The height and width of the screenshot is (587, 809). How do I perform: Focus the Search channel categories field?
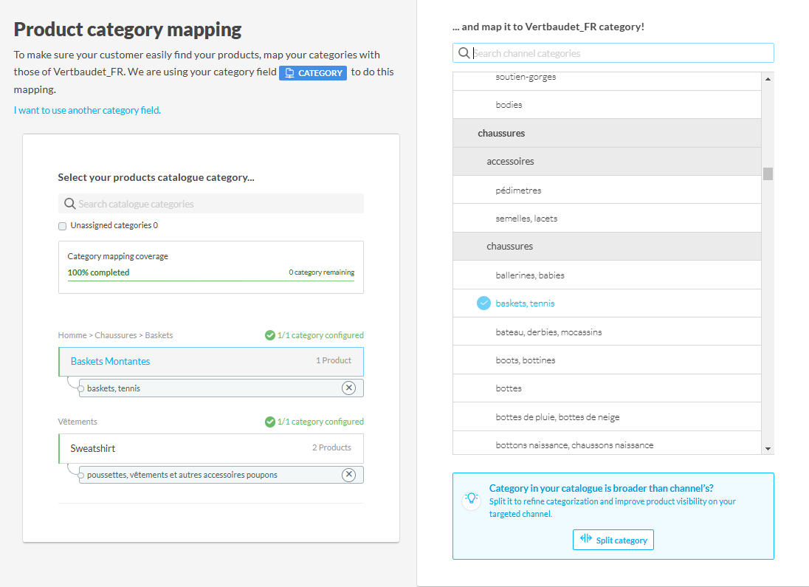point(620,53)
